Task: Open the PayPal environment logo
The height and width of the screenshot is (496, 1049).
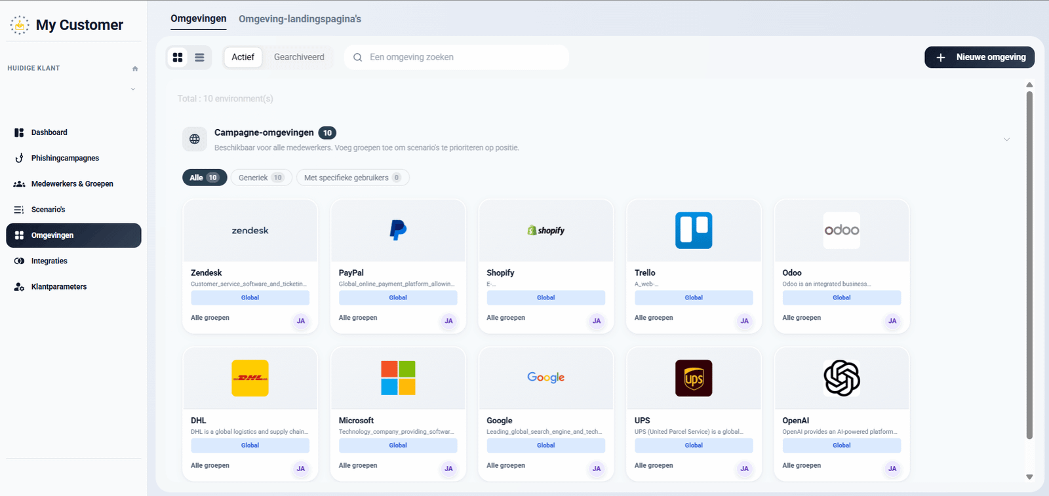Action: pos(398,230)
